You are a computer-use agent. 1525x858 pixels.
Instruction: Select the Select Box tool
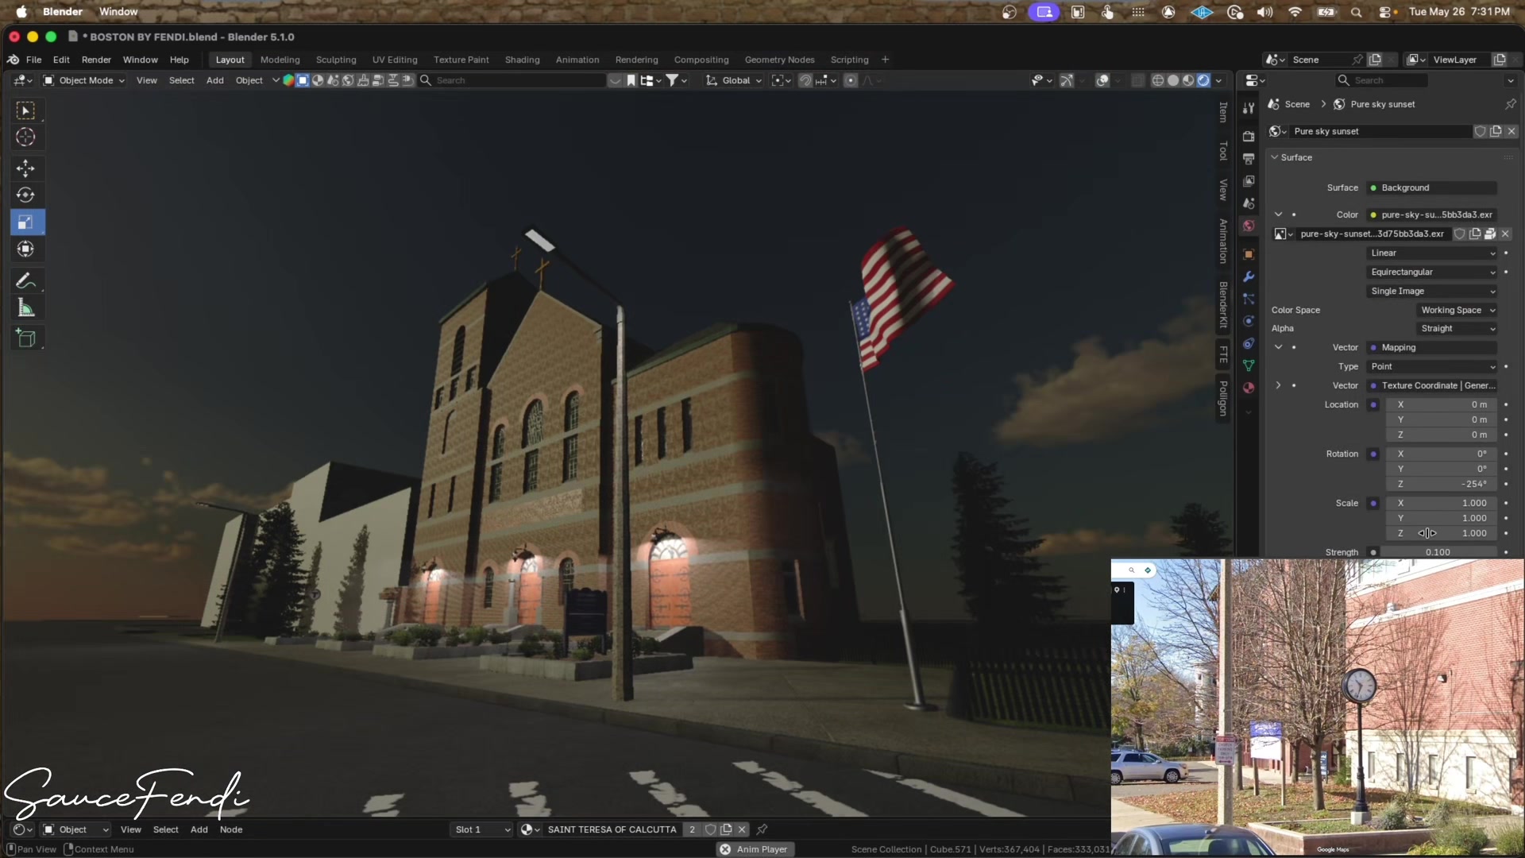25,110
